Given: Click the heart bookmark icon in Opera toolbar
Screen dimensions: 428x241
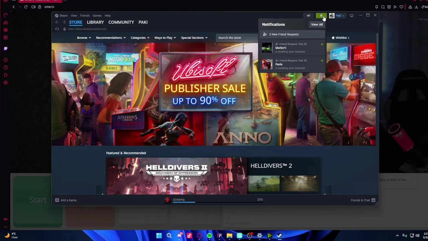Looking at the screenshot, I should pyautogui.click(x=401, y=7).
